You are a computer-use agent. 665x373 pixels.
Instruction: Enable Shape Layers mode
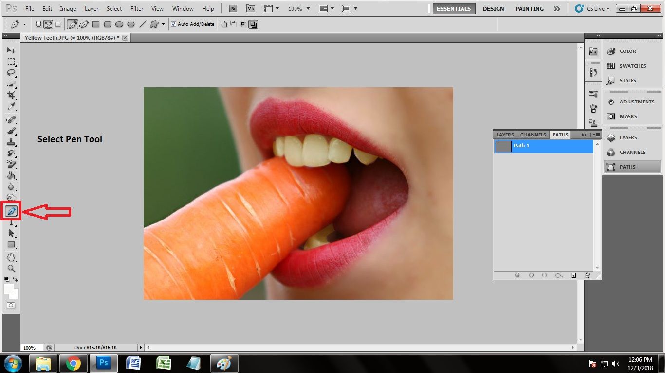[39, 24]
